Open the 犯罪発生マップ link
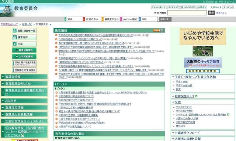236x141 pixels. (184, 96)
